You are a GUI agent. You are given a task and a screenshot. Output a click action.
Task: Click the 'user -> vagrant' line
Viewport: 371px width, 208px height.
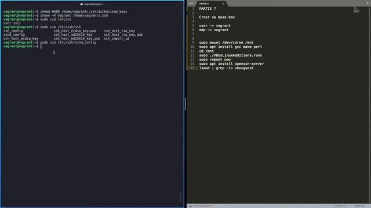click(x=215, y=25)
